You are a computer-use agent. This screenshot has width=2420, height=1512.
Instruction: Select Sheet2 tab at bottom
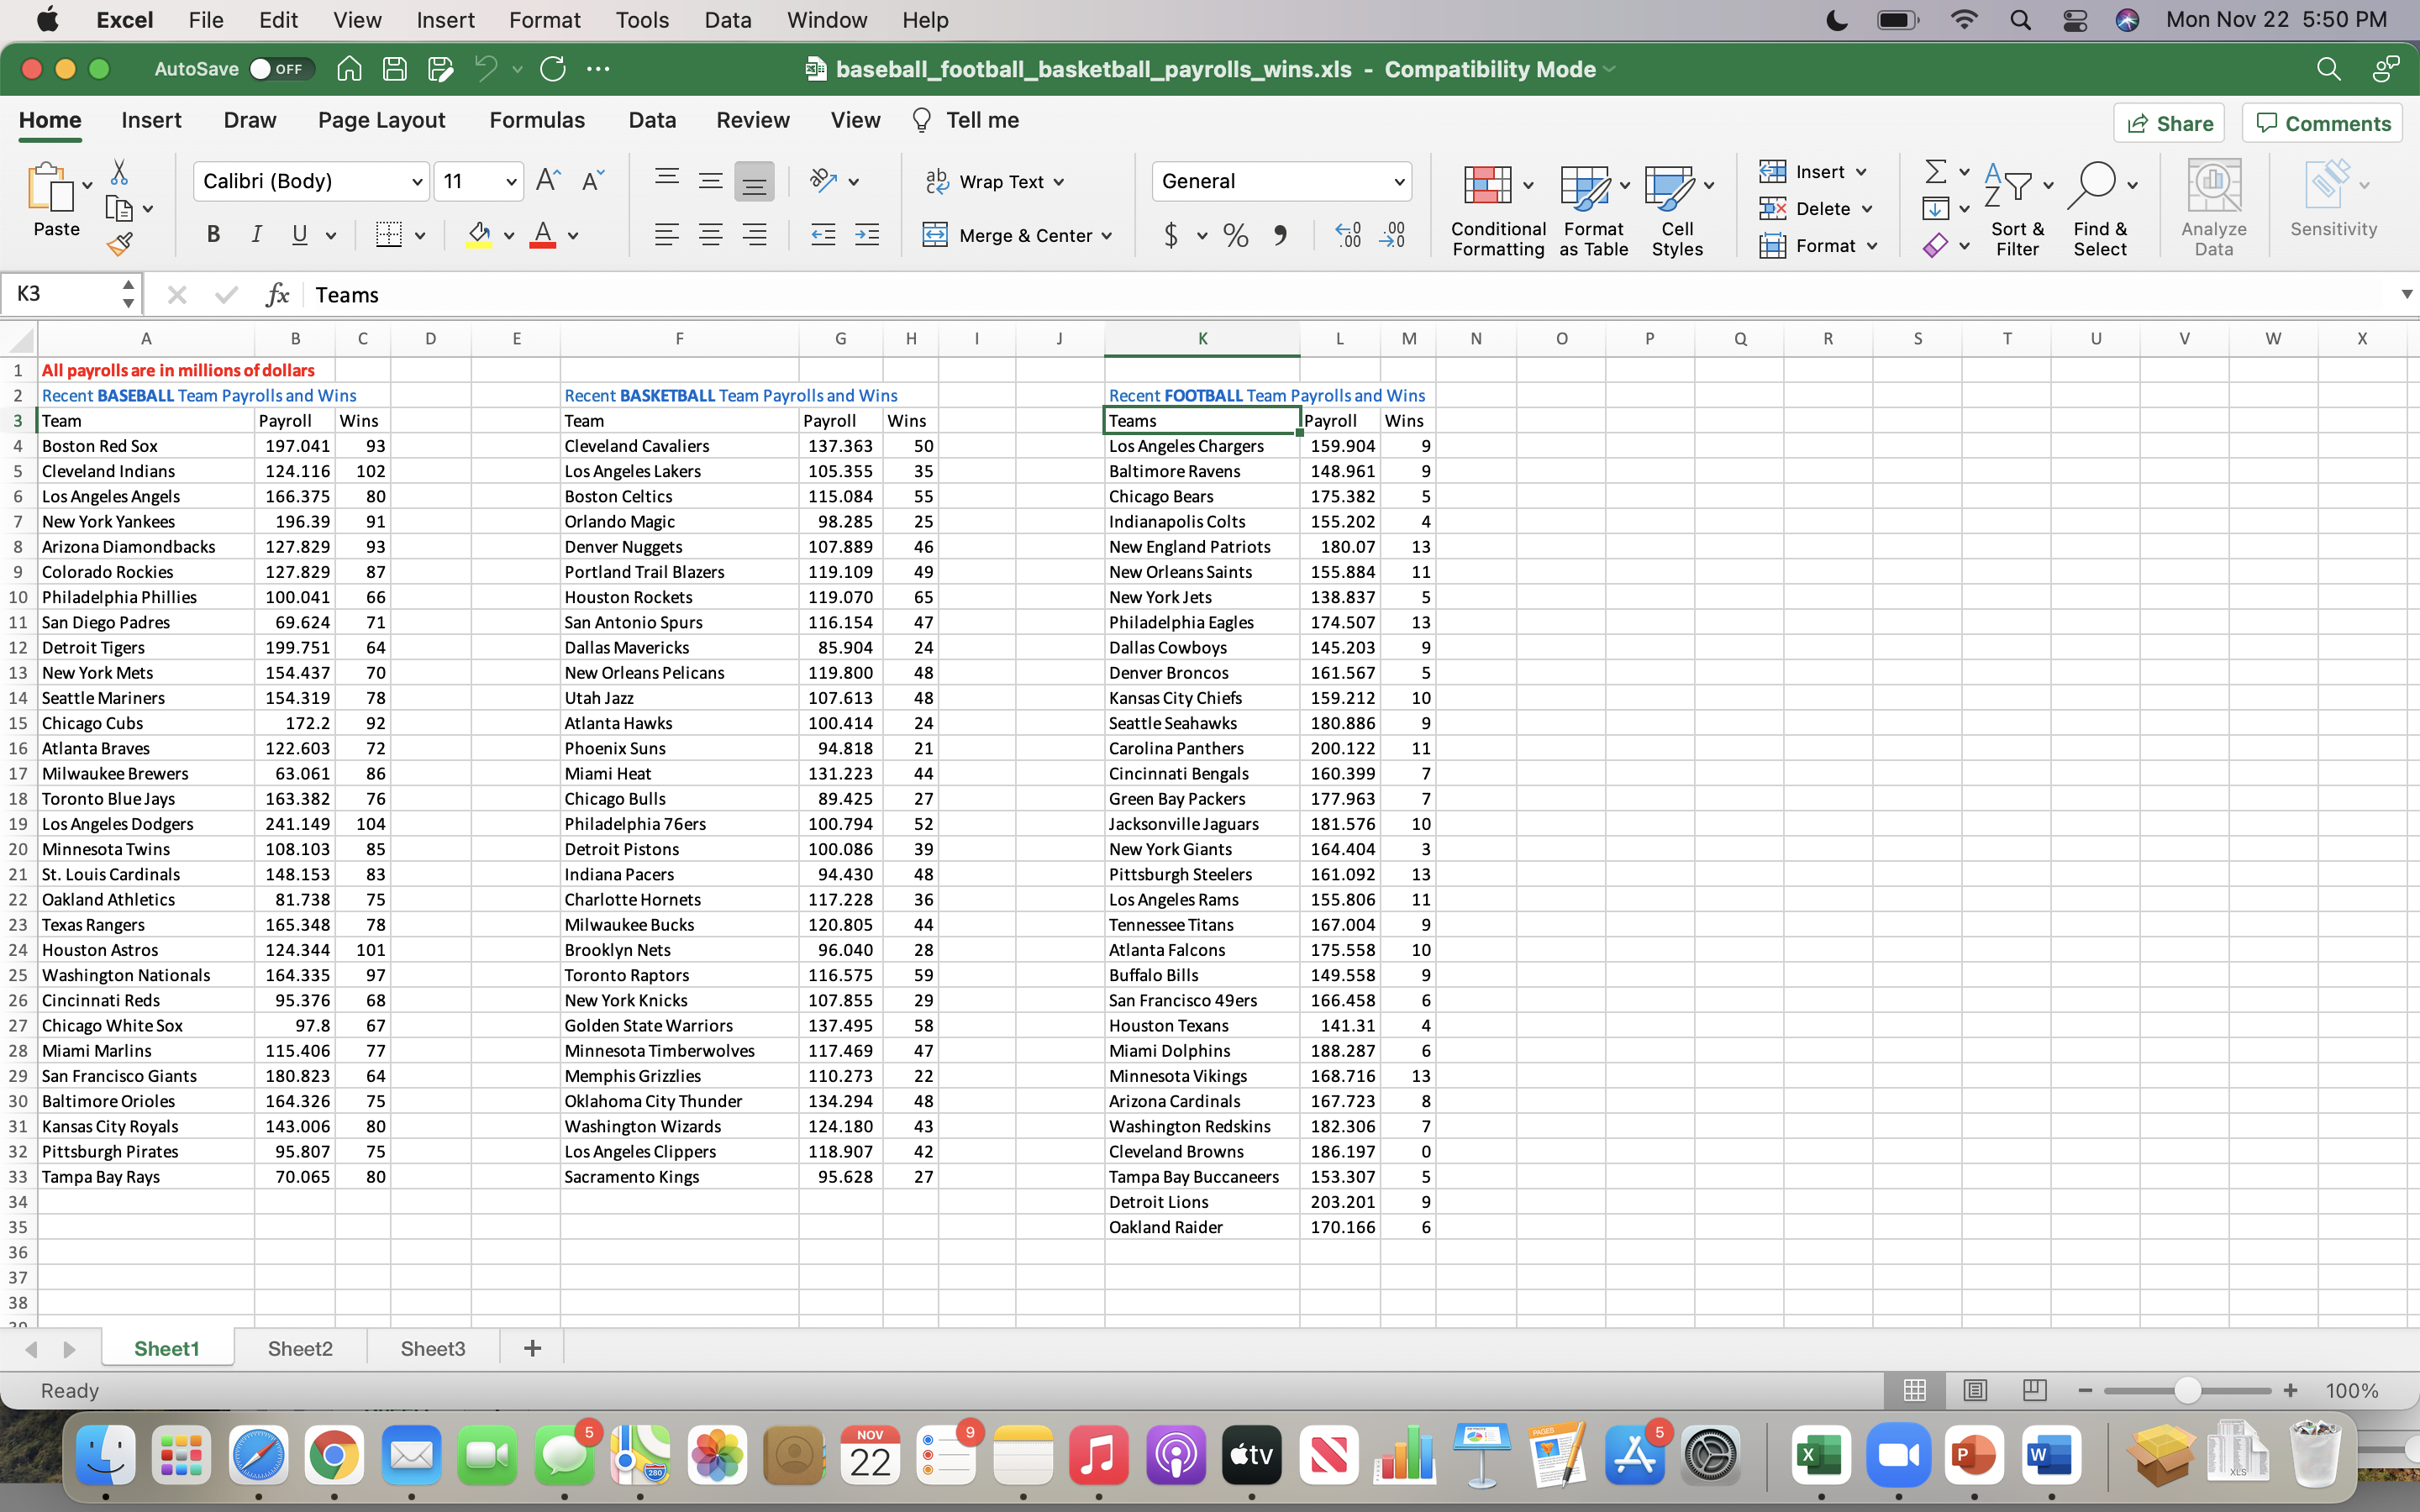point(302,1348)
